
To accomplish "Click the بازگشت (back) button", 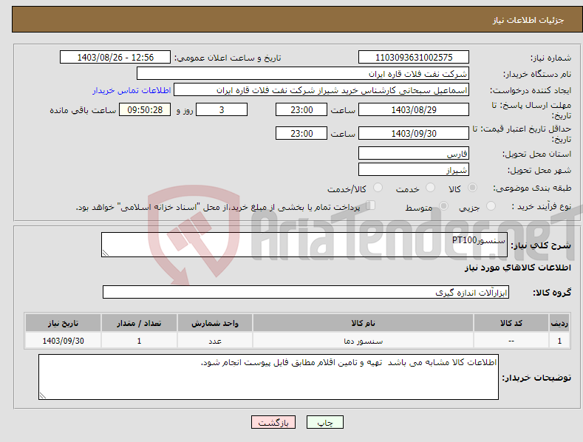I will click(273, 422).
